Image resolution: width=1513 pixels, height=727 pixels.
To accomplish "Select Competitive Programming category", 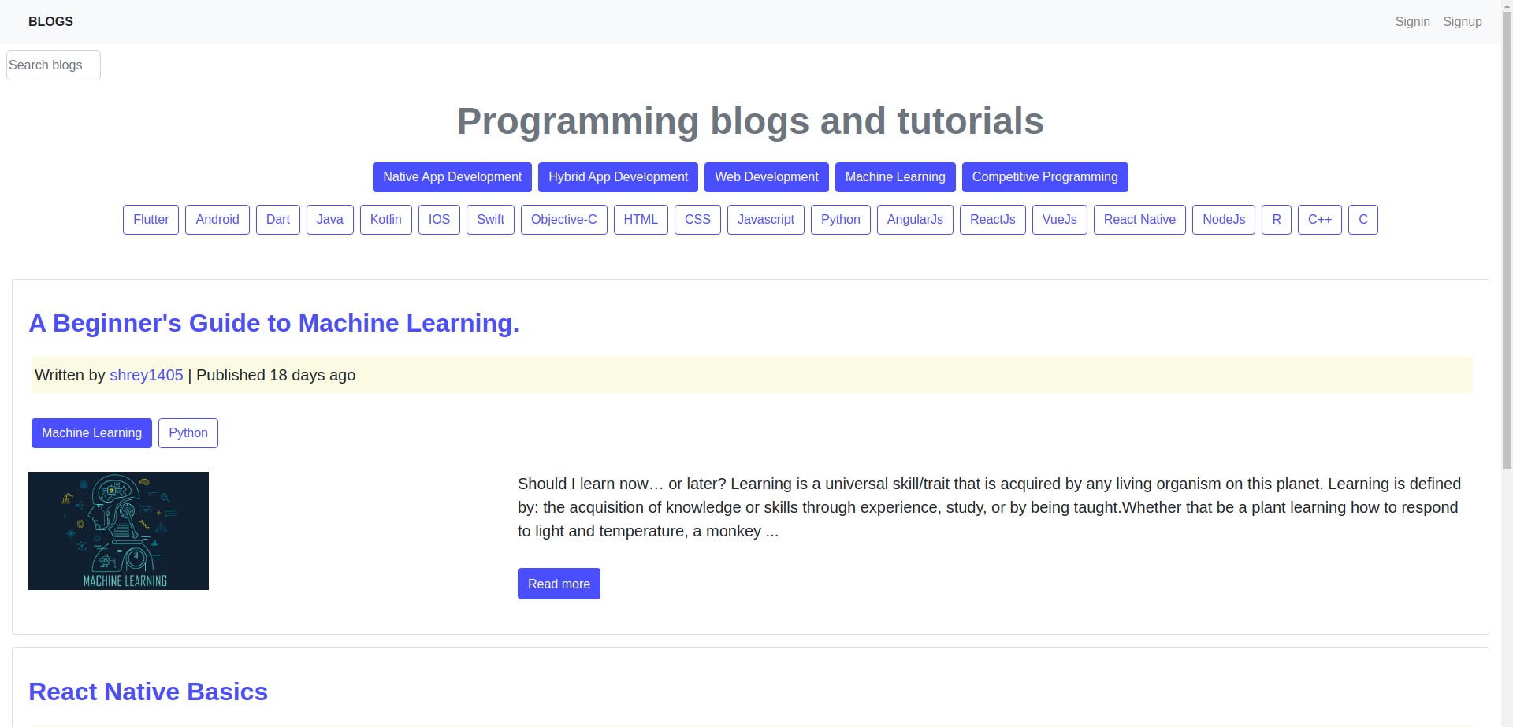I will click(x=1045, y=177).
